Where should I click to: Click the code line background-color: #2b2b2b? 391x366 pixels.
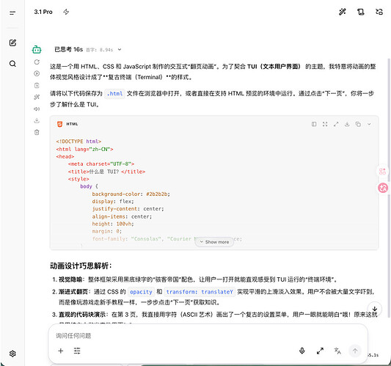[x=131, y=194]
